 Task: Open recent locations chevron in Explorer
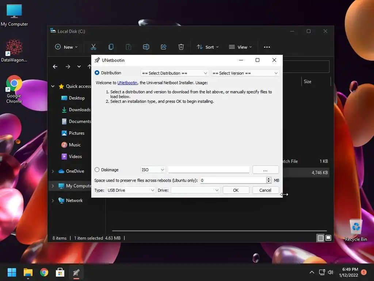[79, 67]
